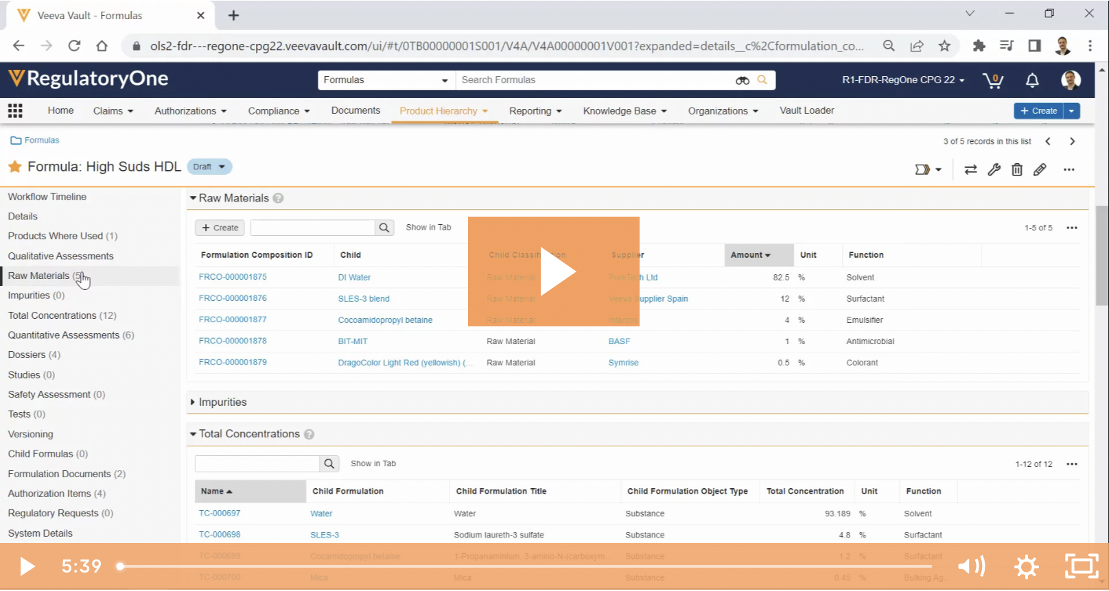Image resolution: width=1109 pixels, height=591 pixels.
Task: Click the Total Concentrations search magnifier button
Action: [x=329, y=463]
